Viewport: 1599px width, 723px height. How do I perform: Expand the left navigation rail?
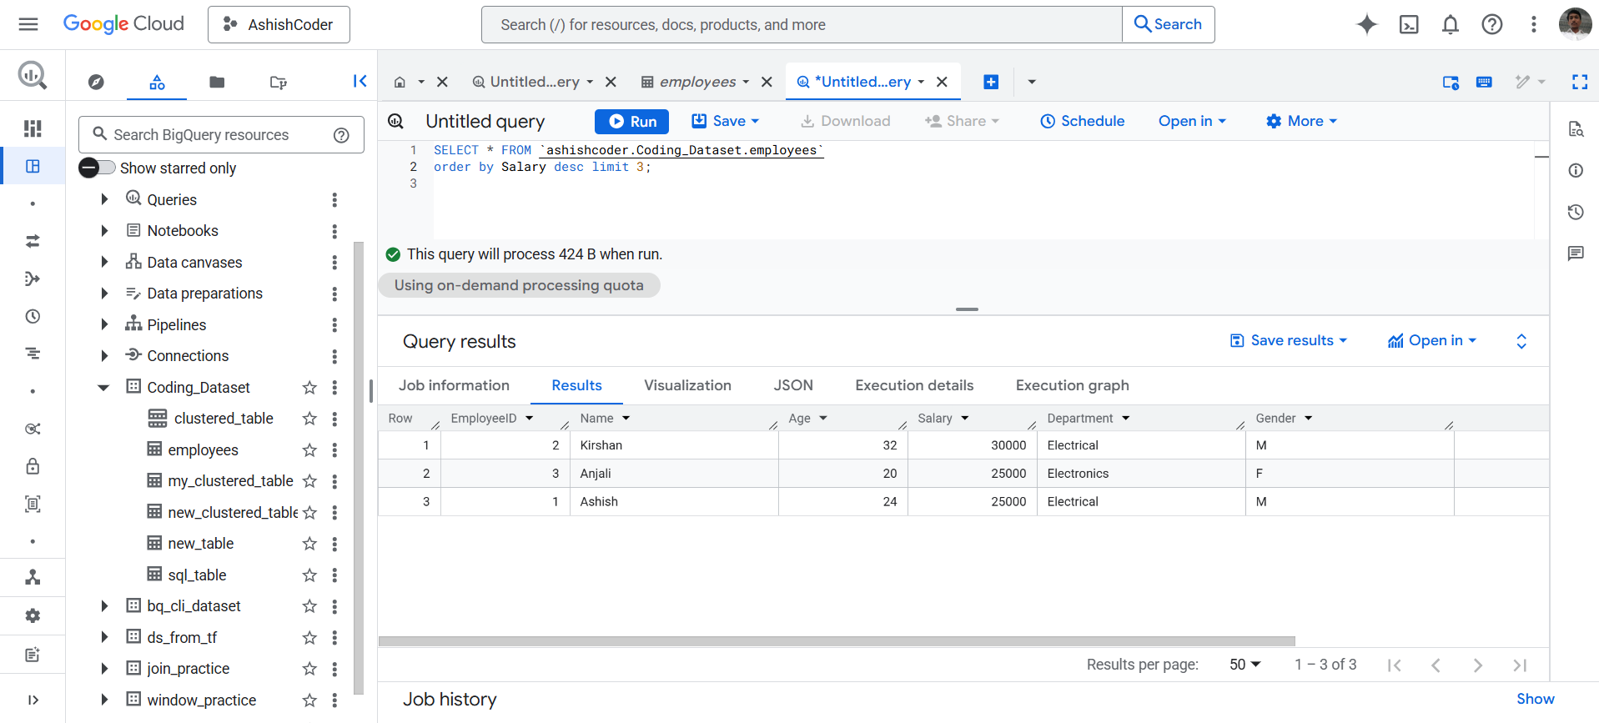33,700
